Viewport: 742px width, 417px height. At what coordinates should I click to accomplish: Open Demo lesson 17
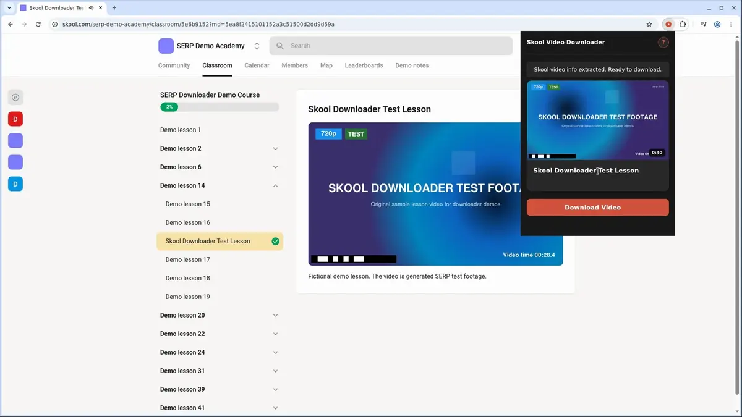[188, 260]
